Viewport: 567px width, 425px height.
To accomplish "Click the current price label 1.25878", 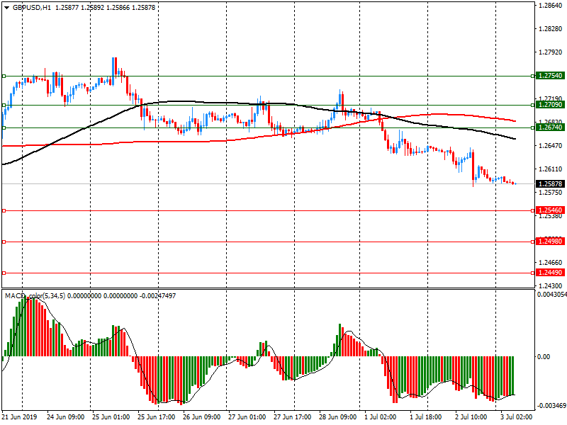I will pyautogui.click(x=551, y=184).
